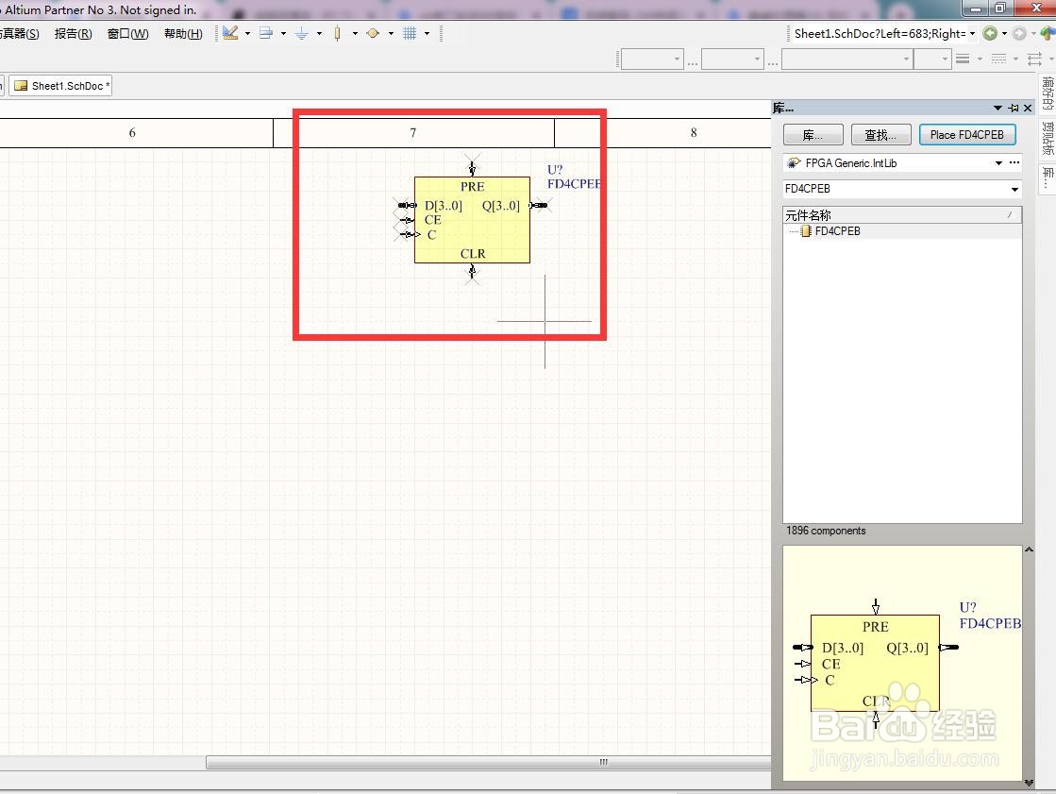Image resolution: width=1056 pixels, height=794 pixels.
Task: Expand the alignment tools dropdown arrow
Action: coord(283,33)
